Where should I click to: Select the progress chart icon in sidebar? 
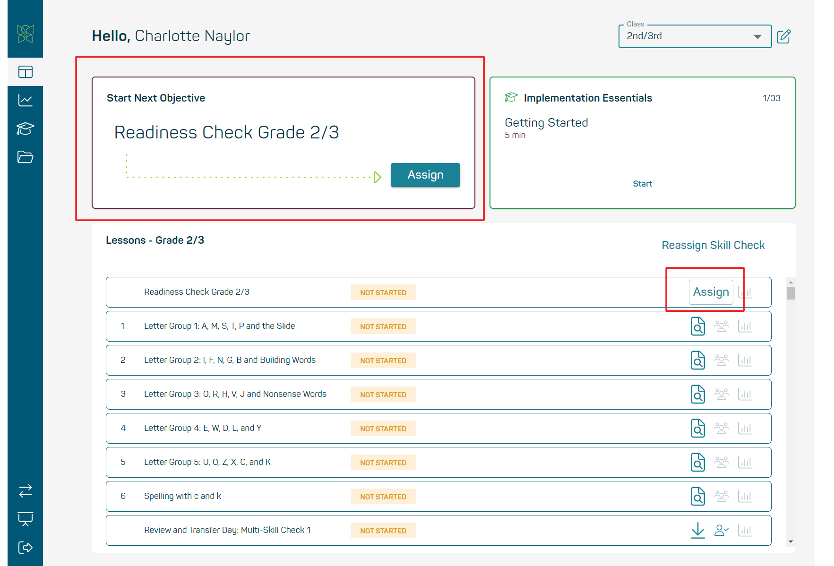pos(25,100)
